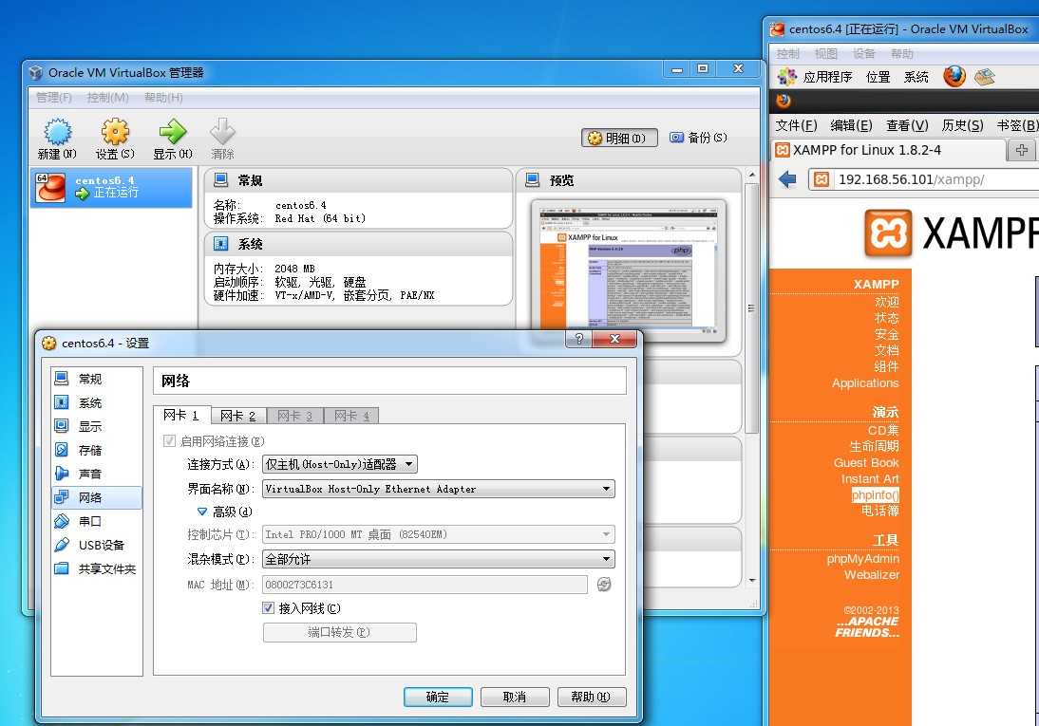Click the VM preview thumbnail
Viewport: 1039px width, 726px height.
628,270
